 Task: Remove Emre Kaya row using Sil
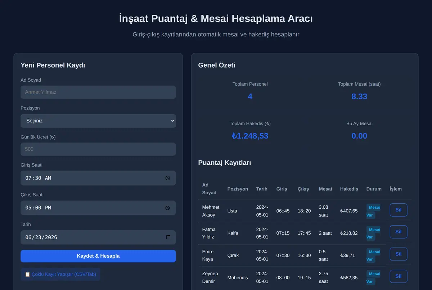(399, 254)
